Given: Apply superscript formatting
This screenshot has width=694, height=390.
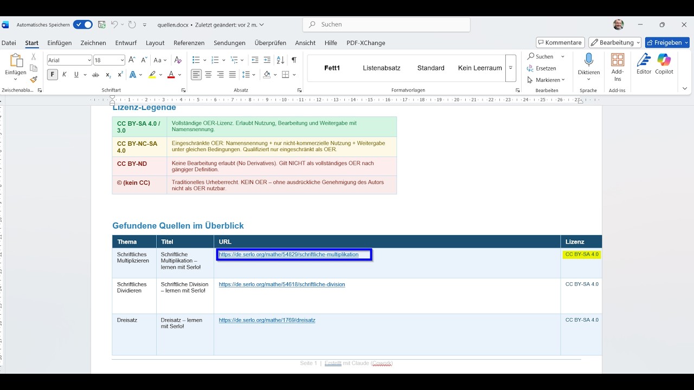Looking at the screenshot, I should pyautogui.click(x=120, y=75).
